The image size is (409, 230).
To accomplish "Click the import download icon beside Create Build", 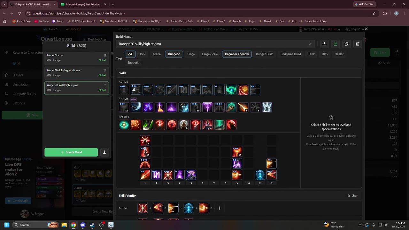I will (x=104, y=152).
